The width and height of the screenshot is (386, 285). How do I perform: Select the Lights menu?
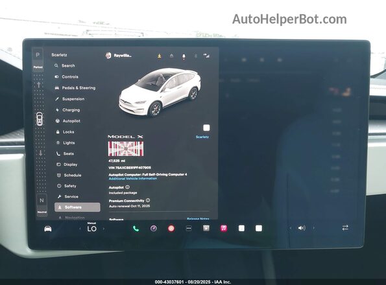click(x=66, y=142)
